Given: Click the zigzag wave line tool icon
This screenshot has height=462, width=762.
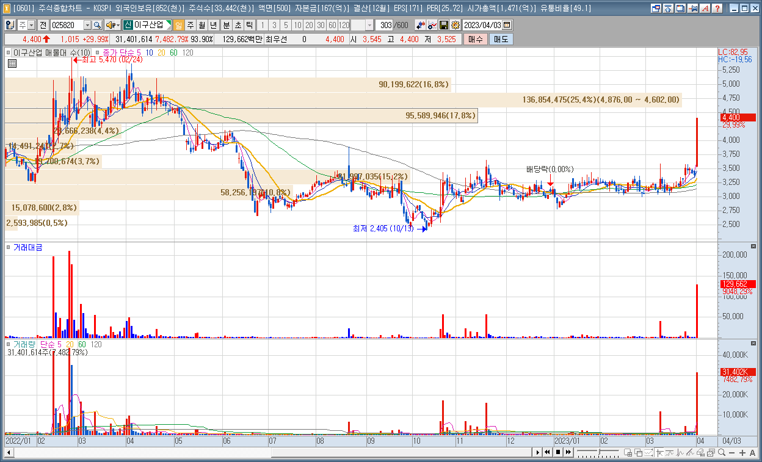Looking at the screenshot, I should pyautogui.click(x=680, y=453).
